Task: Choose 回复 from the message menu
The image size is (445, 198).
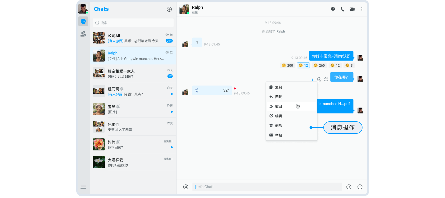Action: [291, 97]
